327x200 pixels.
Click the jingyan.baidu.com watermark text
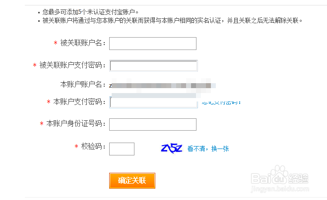[x=280, y=189]
